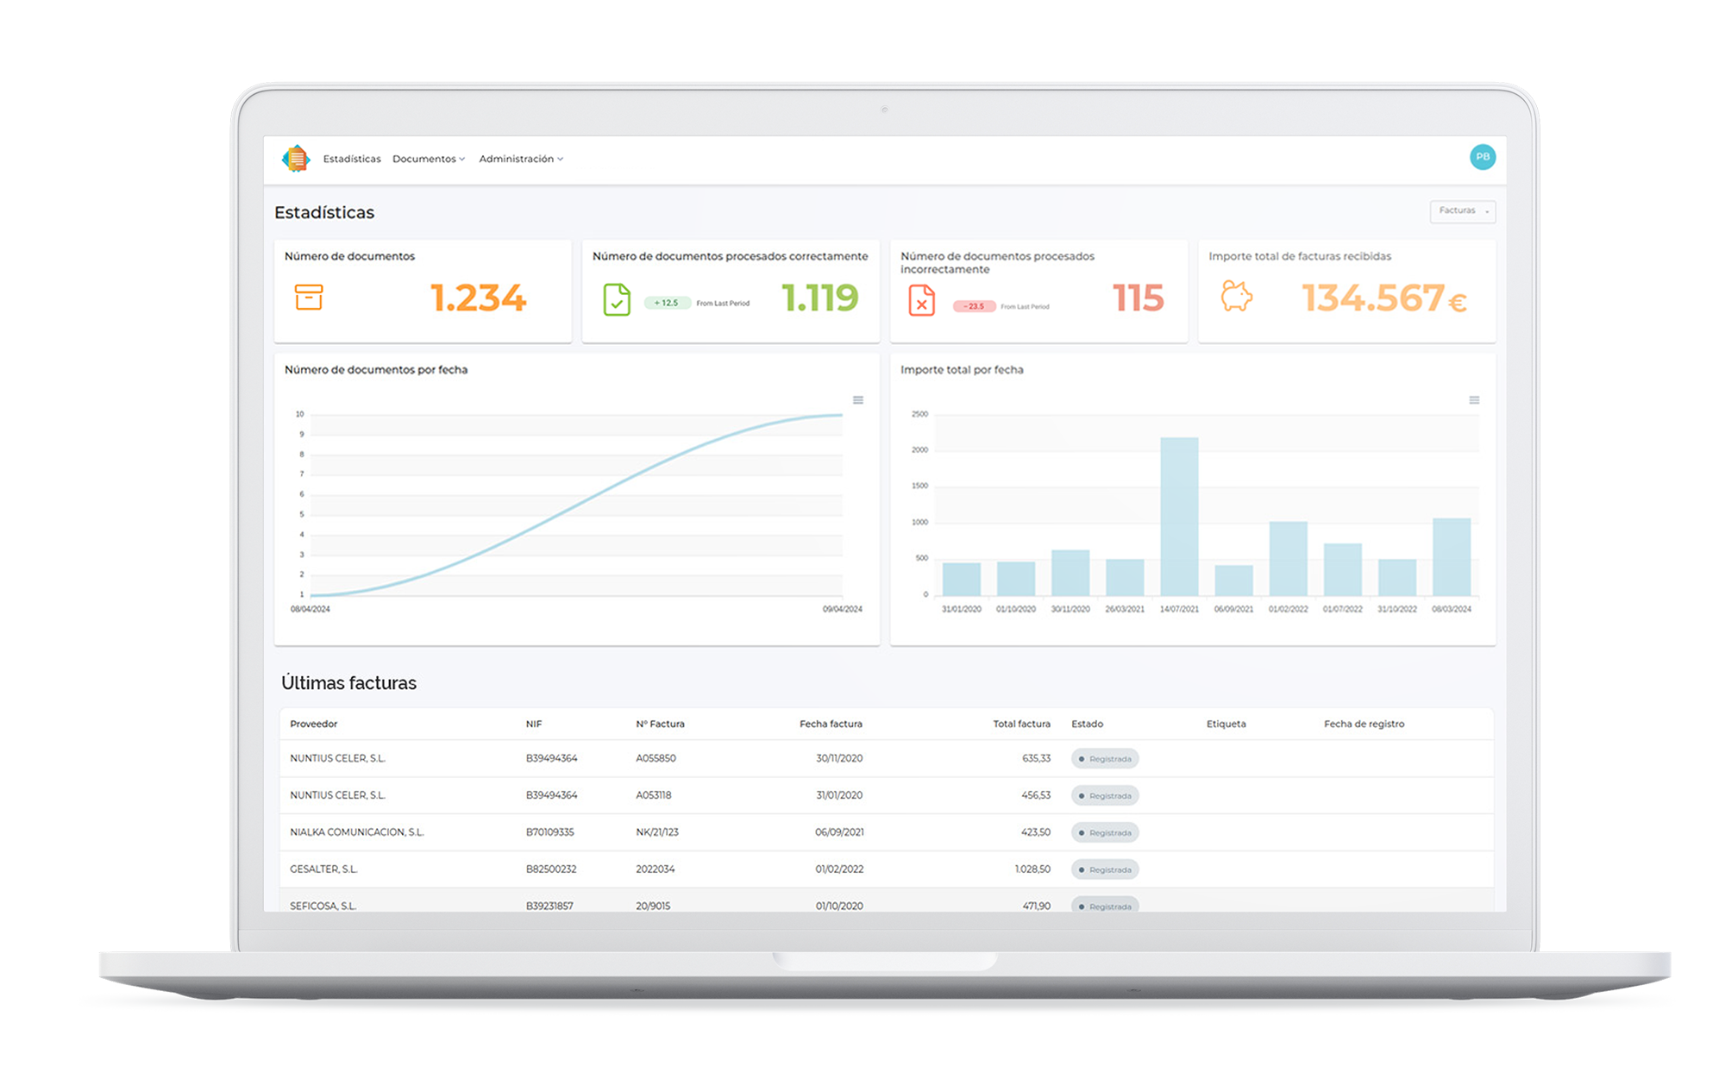Image resolution: width=1725 pixels, height=1073 pixels.
Task: Sort by the Total factura column header
Action: (x=1021, y=724)
